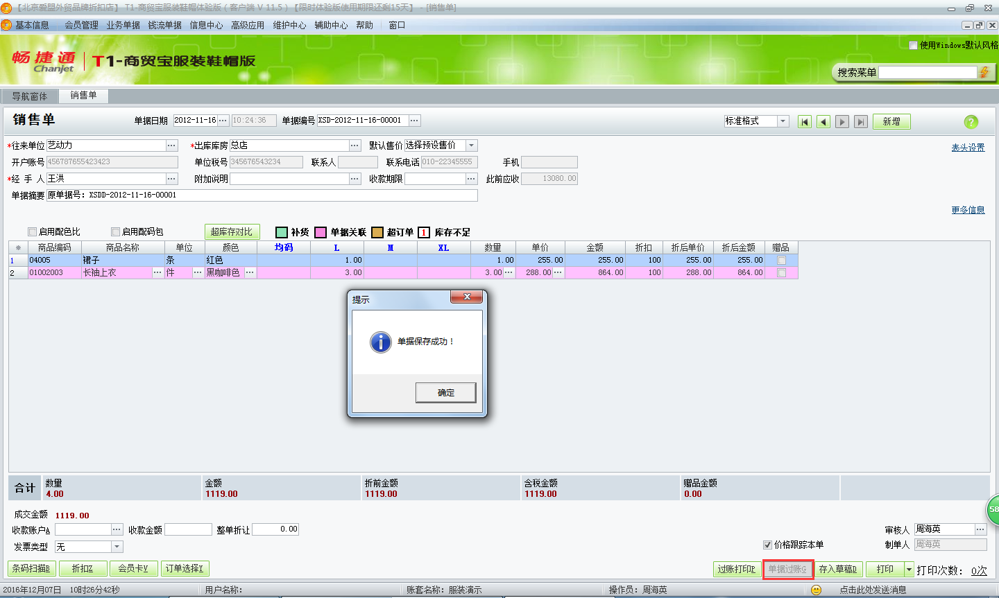
Task: Click the Chanjet 畅捷通 logo
Action: pos(44,61)
